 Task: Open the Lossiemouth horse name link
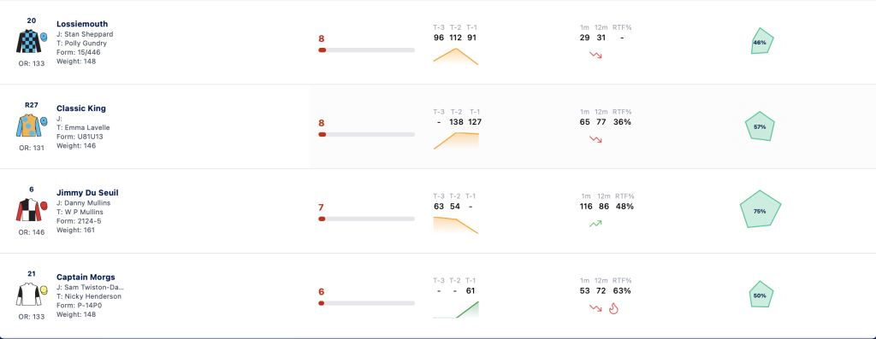pyautogui.click(x=82, y=24)
